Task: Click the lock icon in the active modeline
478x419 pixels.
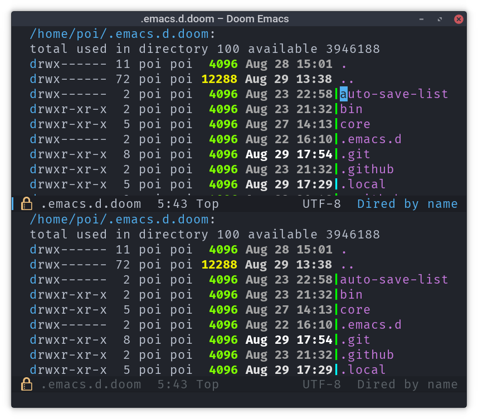Action: (27, 204)
